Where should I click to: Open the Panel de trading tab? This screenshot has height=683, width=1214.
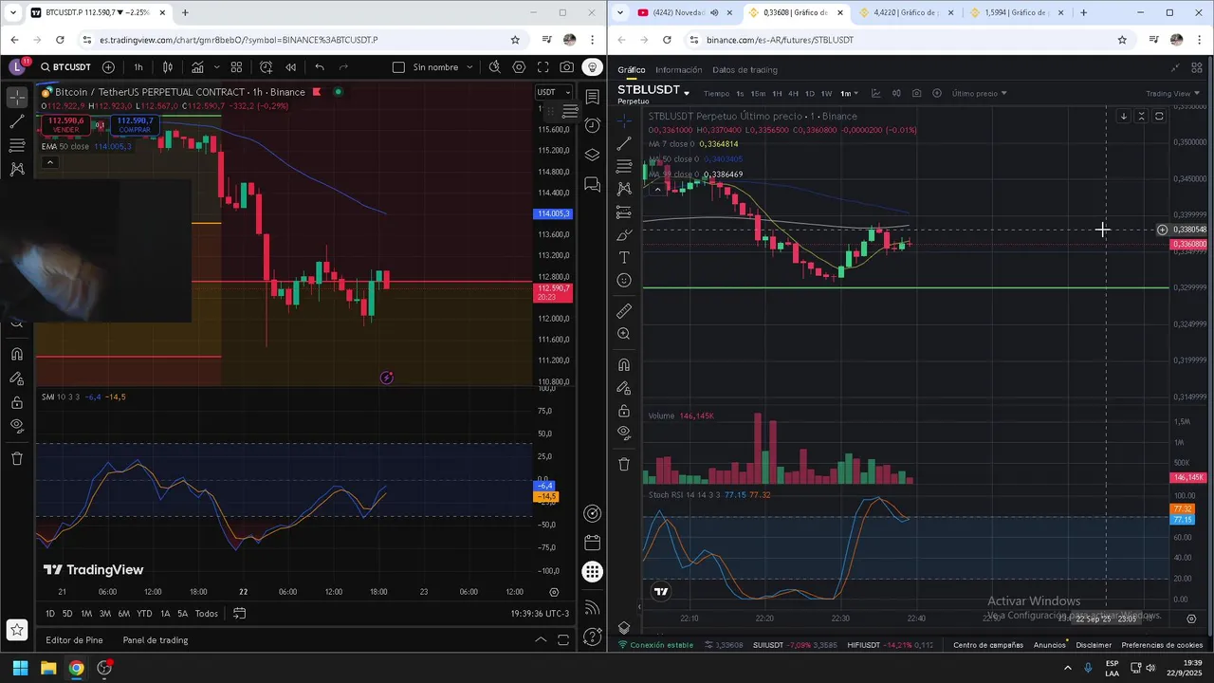(x=156, y=640)
